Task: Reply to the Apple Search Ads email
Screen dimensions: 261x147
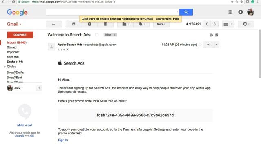Action: pyautogui.click(x=208, y=45)
